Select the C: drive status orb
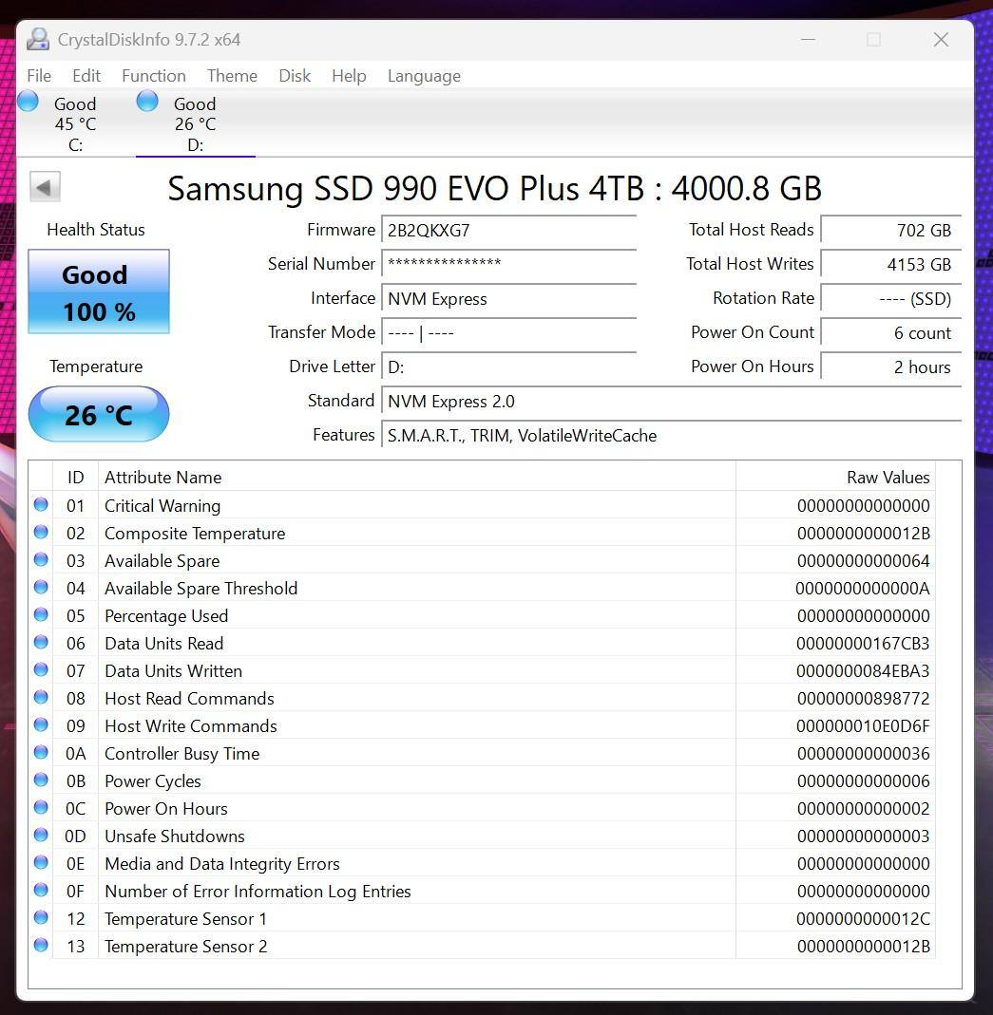 29,102
